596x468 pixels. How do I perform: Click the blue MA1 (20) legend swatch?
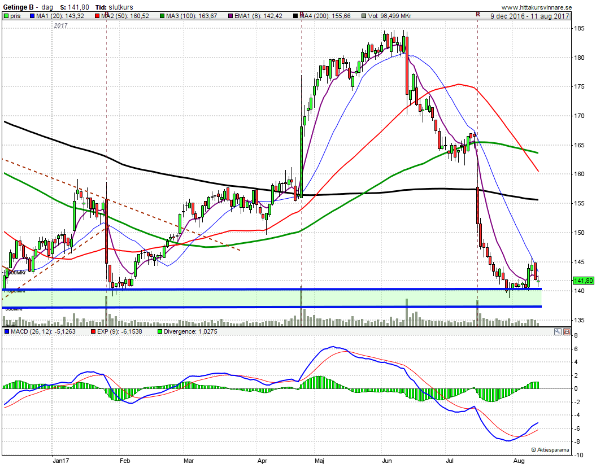point(32,16)
